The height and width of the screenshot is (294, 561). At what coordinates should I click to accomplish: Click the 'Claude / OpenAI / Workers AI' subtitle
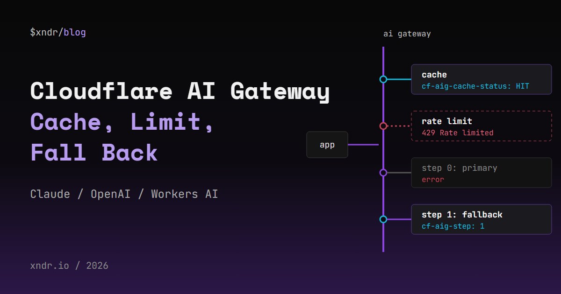click(124, 194)
